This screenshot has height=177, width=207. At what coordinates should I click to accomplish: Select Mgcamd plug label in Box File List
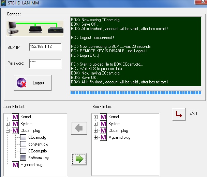119,137
